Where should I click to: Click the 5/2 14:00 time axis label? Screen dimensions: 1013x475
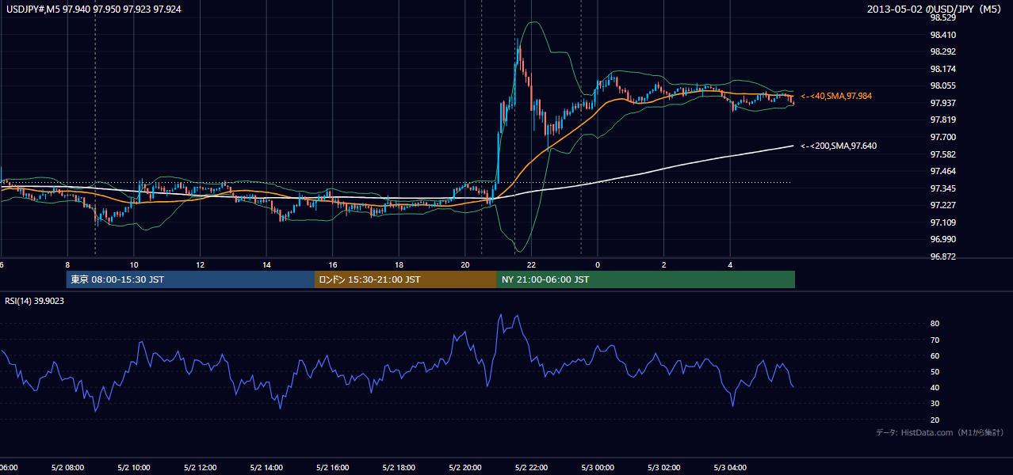click(x=266, y=468)
